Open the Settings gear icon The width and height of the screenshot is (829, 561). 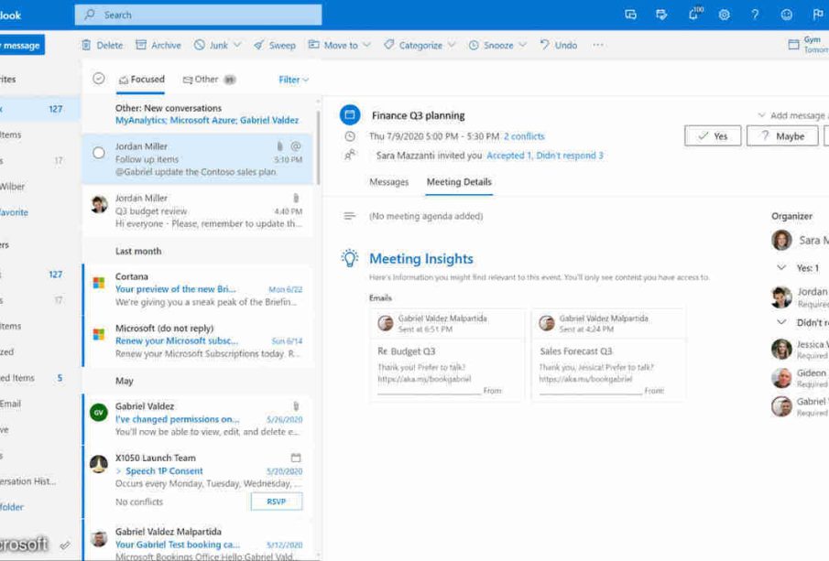point(724,15)
